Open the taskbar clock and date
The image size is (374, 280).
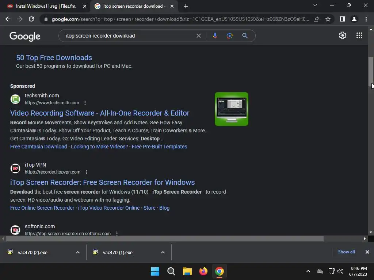(358, 271)
